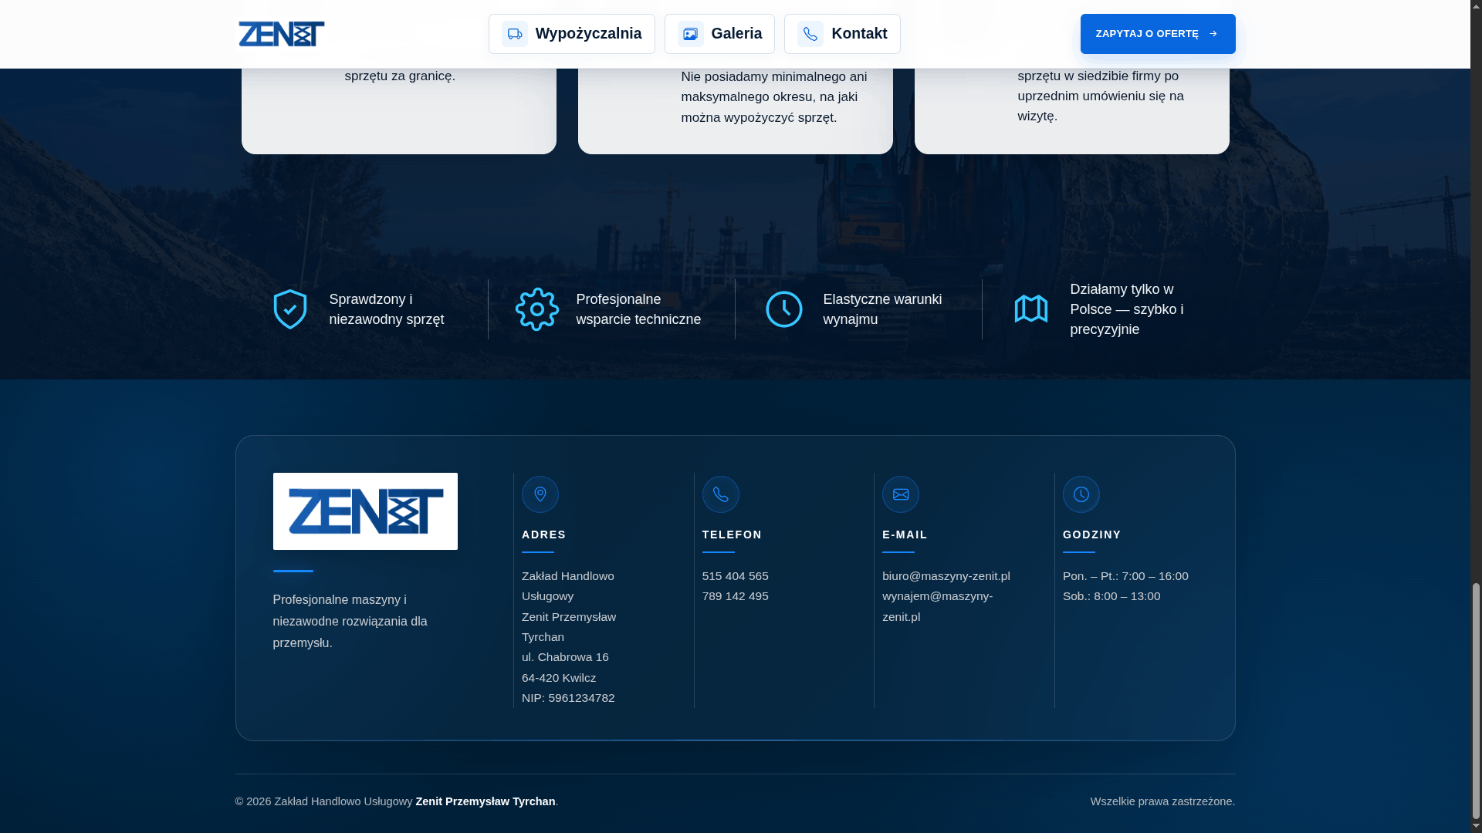Click Profesjonalne maszyny footer description
This screenshot has height=833, width=1482.
pyautogui.click(x=350, y=621)
